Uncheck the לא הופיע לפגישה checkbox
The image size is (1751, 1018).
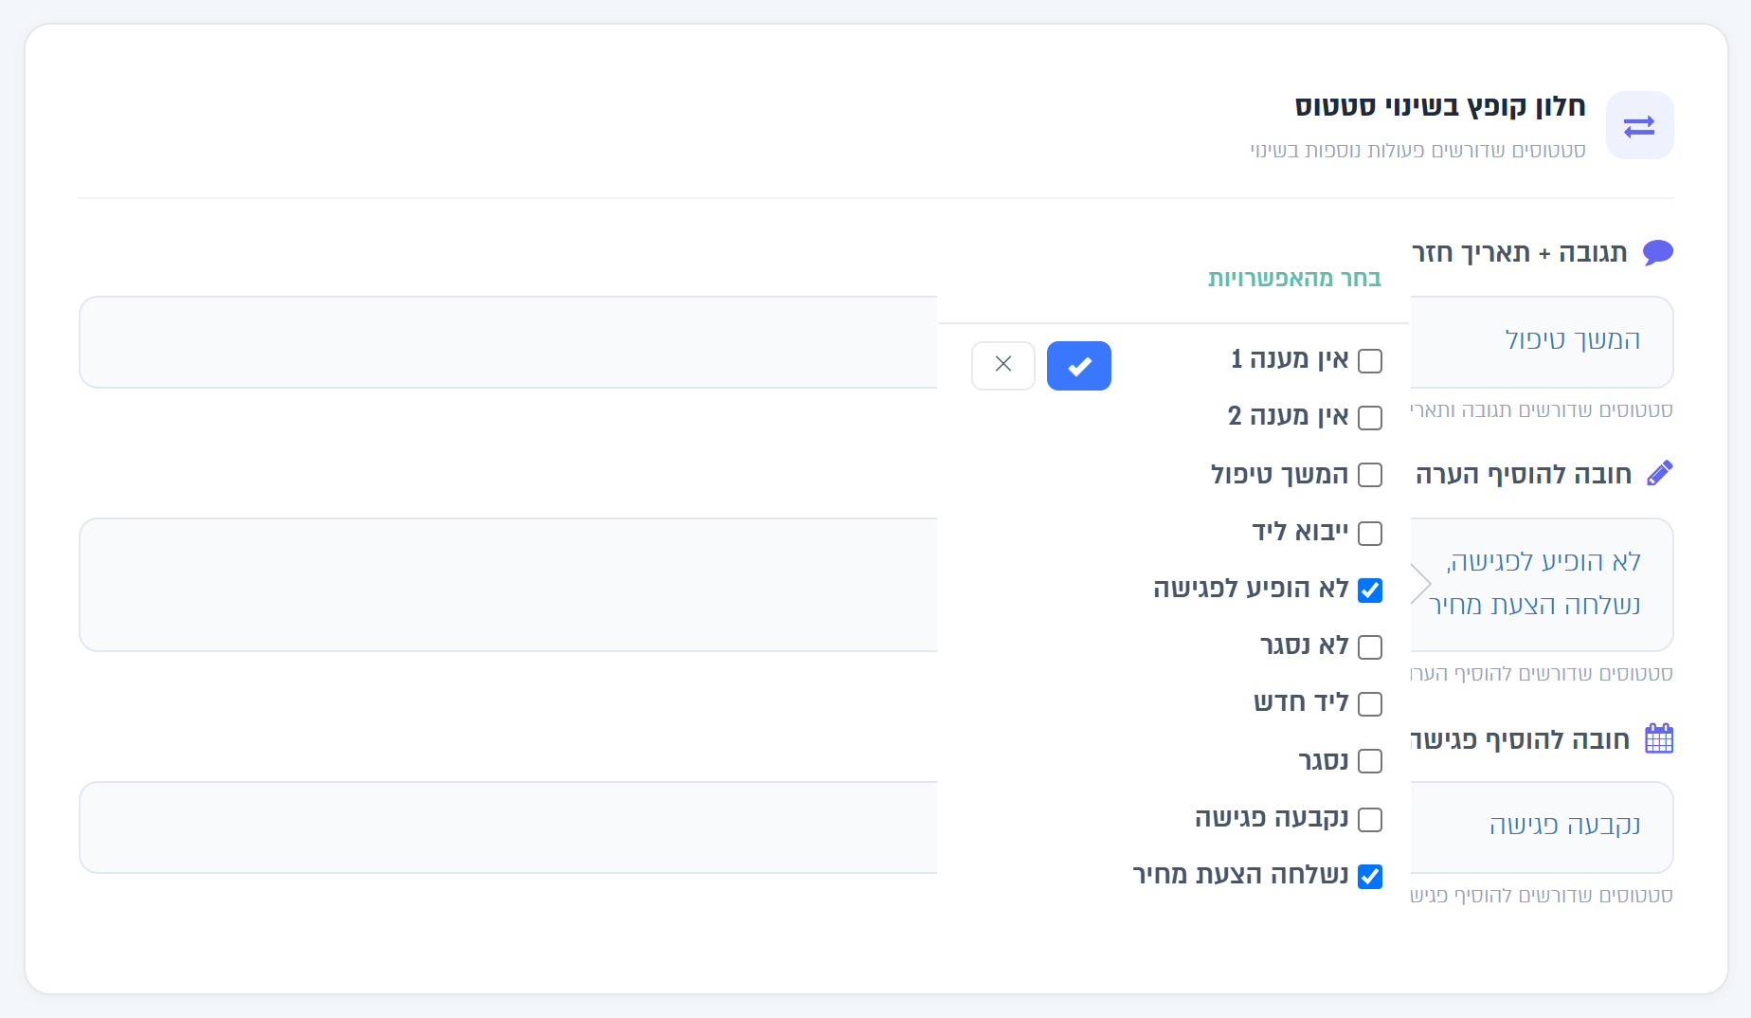1370,590
